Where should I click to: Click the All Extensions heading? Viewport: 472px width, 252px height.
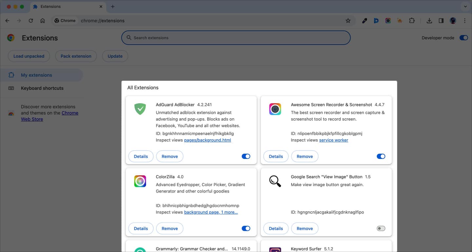[143, 87]
